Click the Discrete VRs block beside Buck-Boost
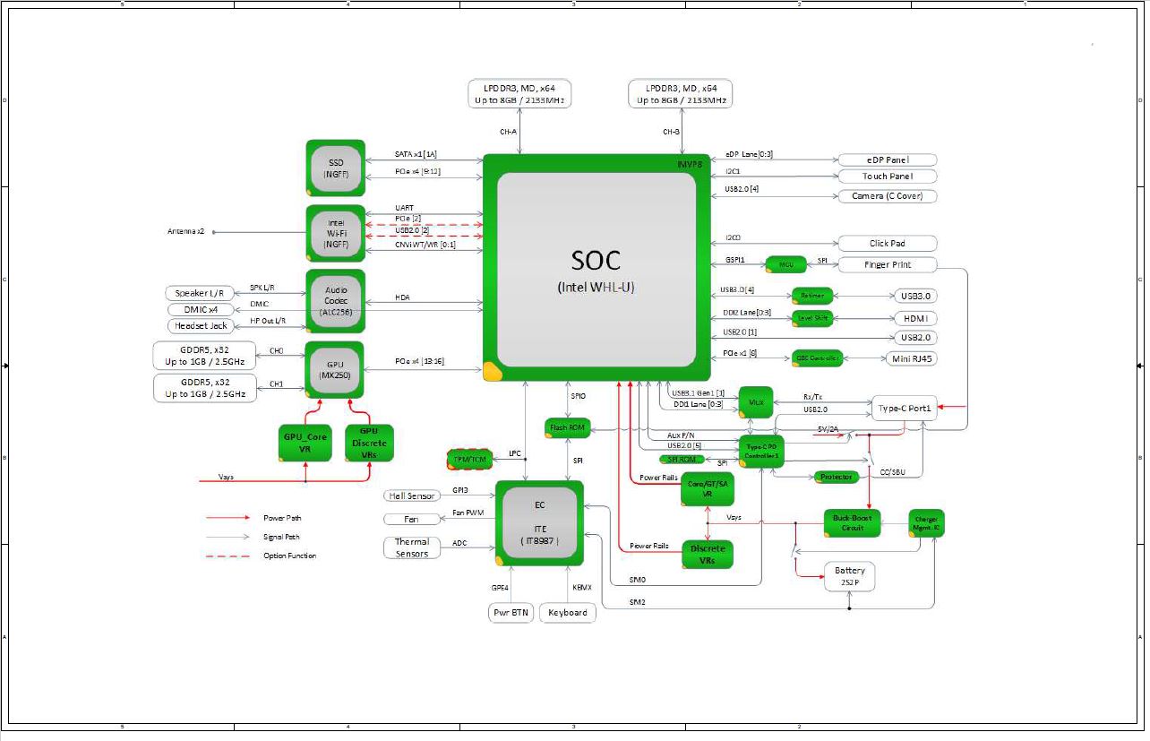This screenshot has height=741, width=1150. [707, 554]
